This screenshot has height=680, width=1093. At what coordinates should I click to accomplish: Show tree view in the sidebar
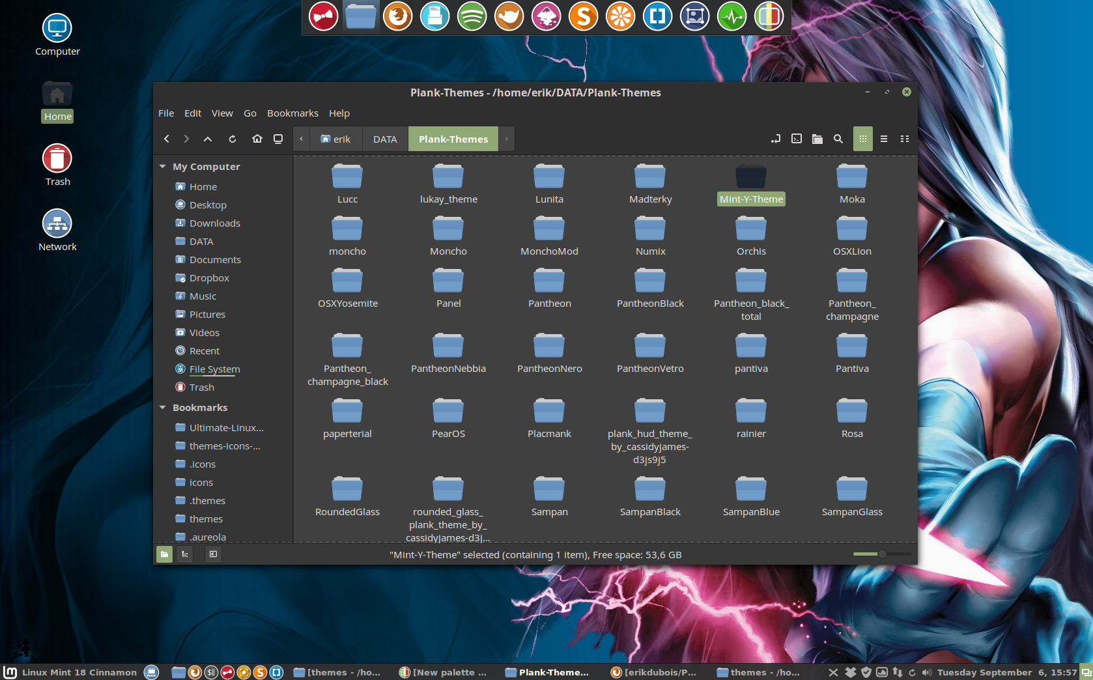[185, 554]
